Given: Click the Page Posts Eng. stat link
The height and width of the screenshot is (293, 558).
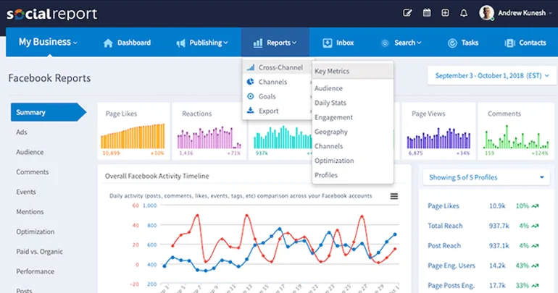Looking at the screenshot, I should click(x=451, y=286).
